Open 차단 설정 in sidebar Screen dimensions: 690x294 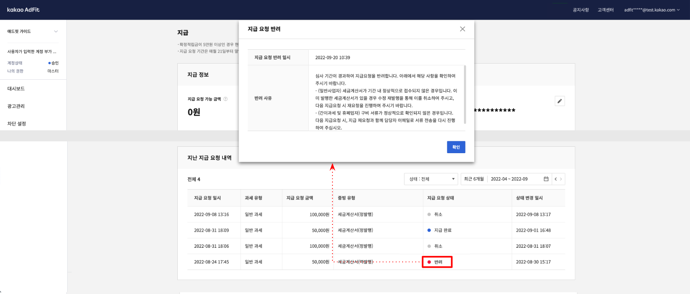tap(17, 123)
